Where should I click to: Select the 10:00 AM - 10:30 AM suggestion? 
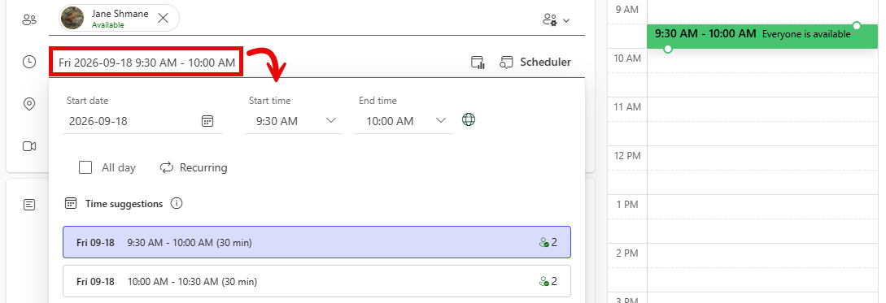[x=316, y=281]
